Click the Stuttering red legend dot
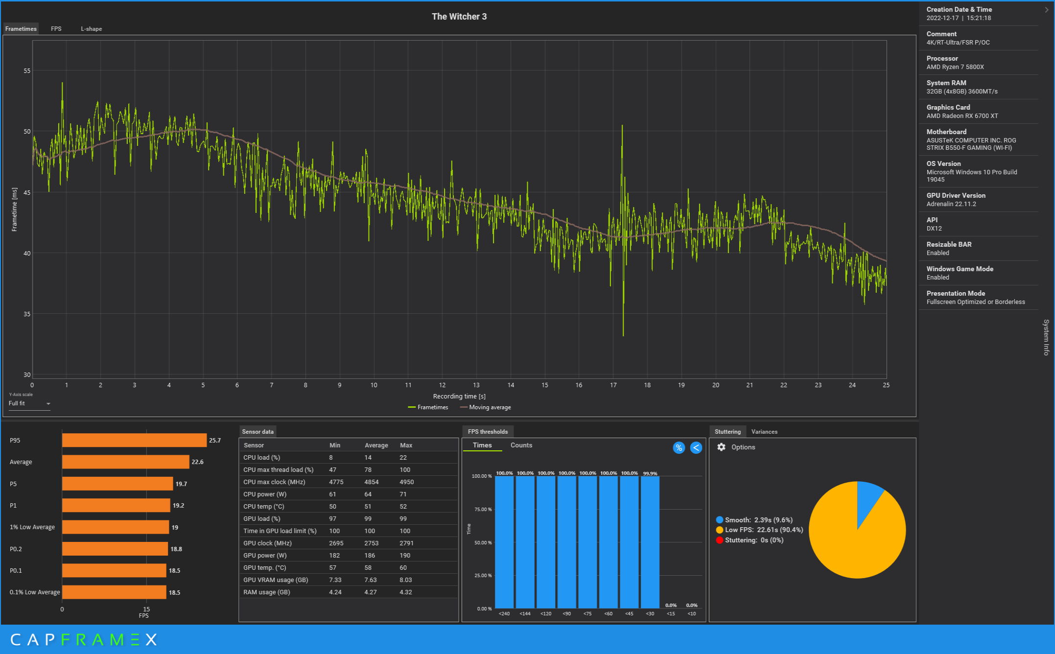Viewport: 1055px width, 654px height. [719, 540]
